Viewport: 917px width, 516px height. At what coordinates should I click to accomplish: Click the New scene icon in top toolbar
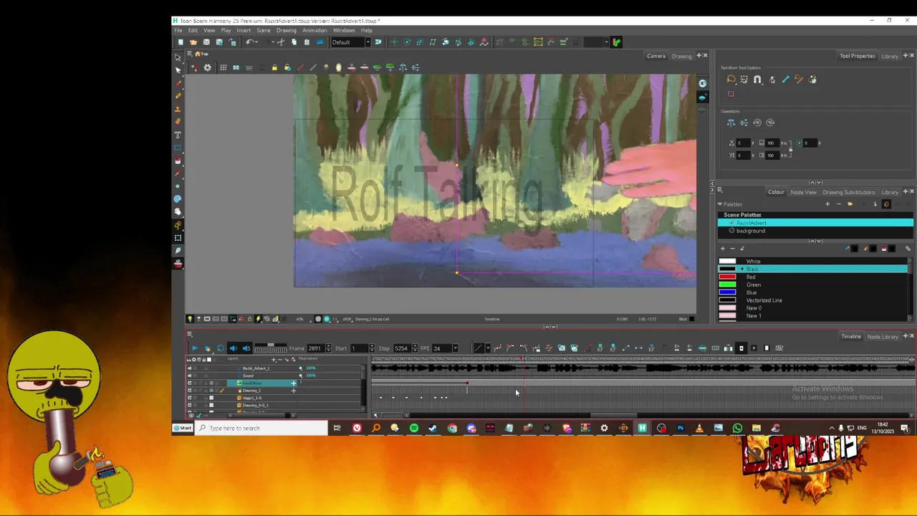pyautogui.click(x=181, y=42)
